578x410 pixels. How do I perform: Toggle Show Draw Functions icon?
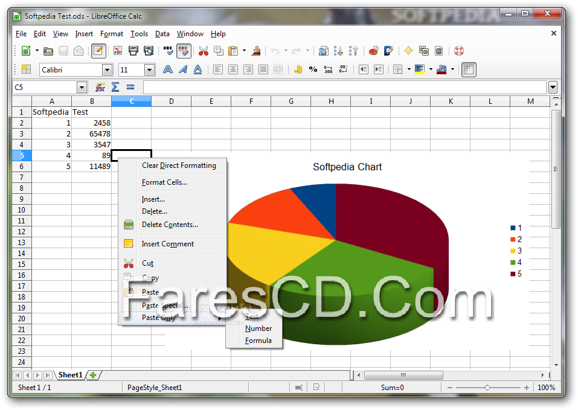click(x=388, y=51)
